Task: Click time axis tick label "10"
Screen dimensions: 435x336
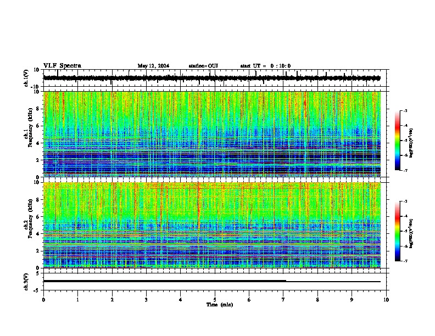Action: click(x=386, y=300)
